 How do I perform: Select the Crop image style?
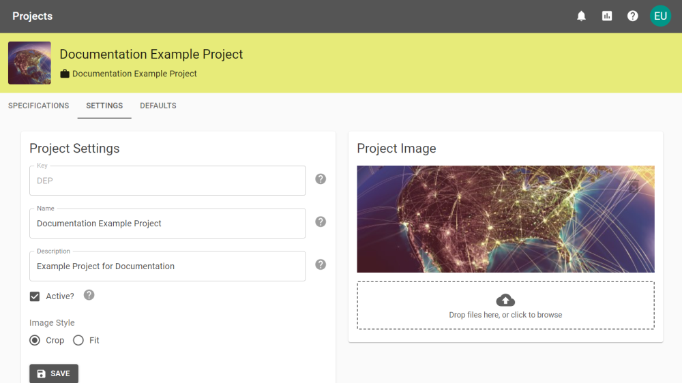35,340
